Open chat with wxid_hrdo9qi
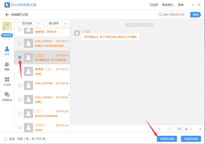The height and width of the screenshot is (144, 205). (42, 100)
